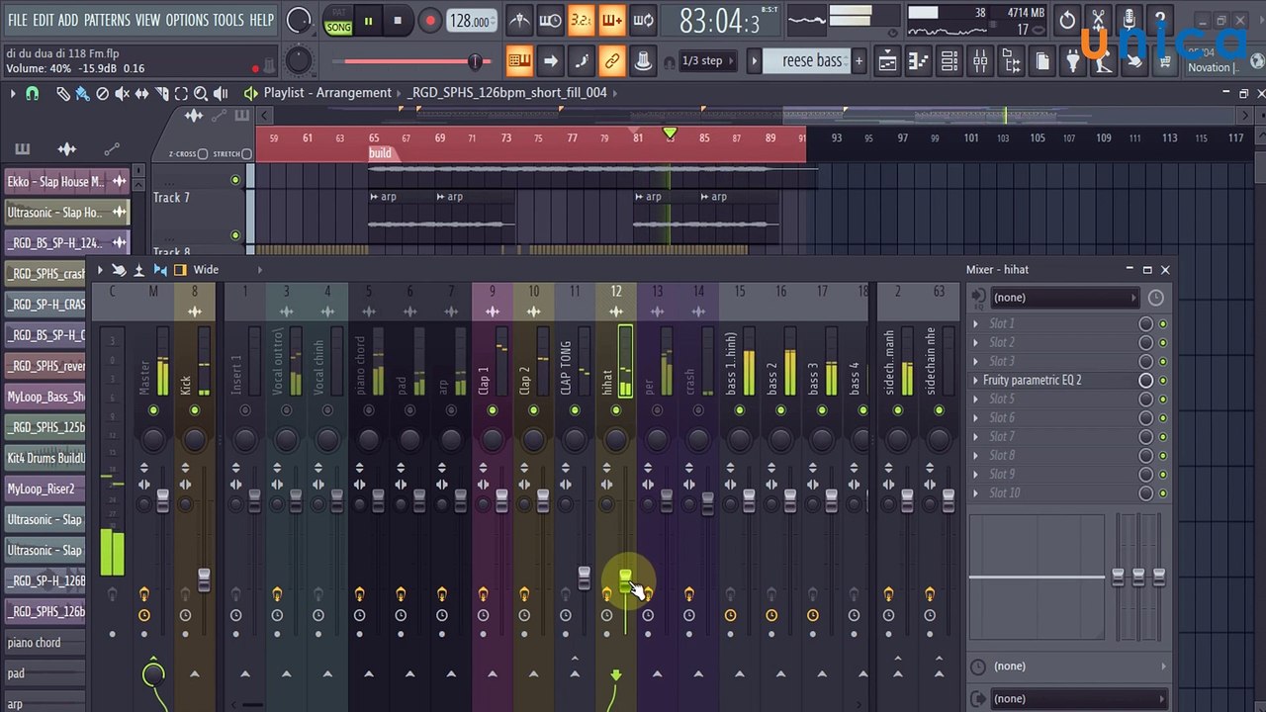Open the TOOLS menu
The width and height of the screenshot is (1266, 712).
pyautogui.click(x=228, y=20)
